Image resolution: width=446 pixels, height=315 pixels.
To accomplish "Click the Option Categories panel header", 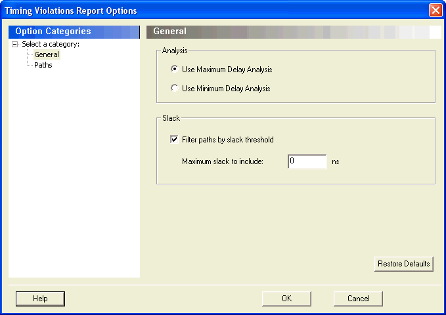I will click(x=74, y=31).
